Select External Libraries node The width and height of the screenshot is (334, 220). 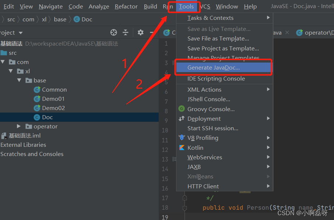click(x=23, y=145)
